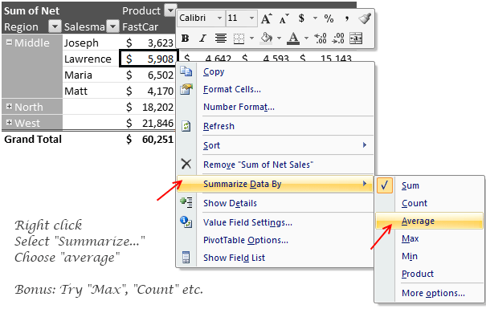Click Grow Font icon
The width and height of the screenshot is (486, 309).
(266, 18)
